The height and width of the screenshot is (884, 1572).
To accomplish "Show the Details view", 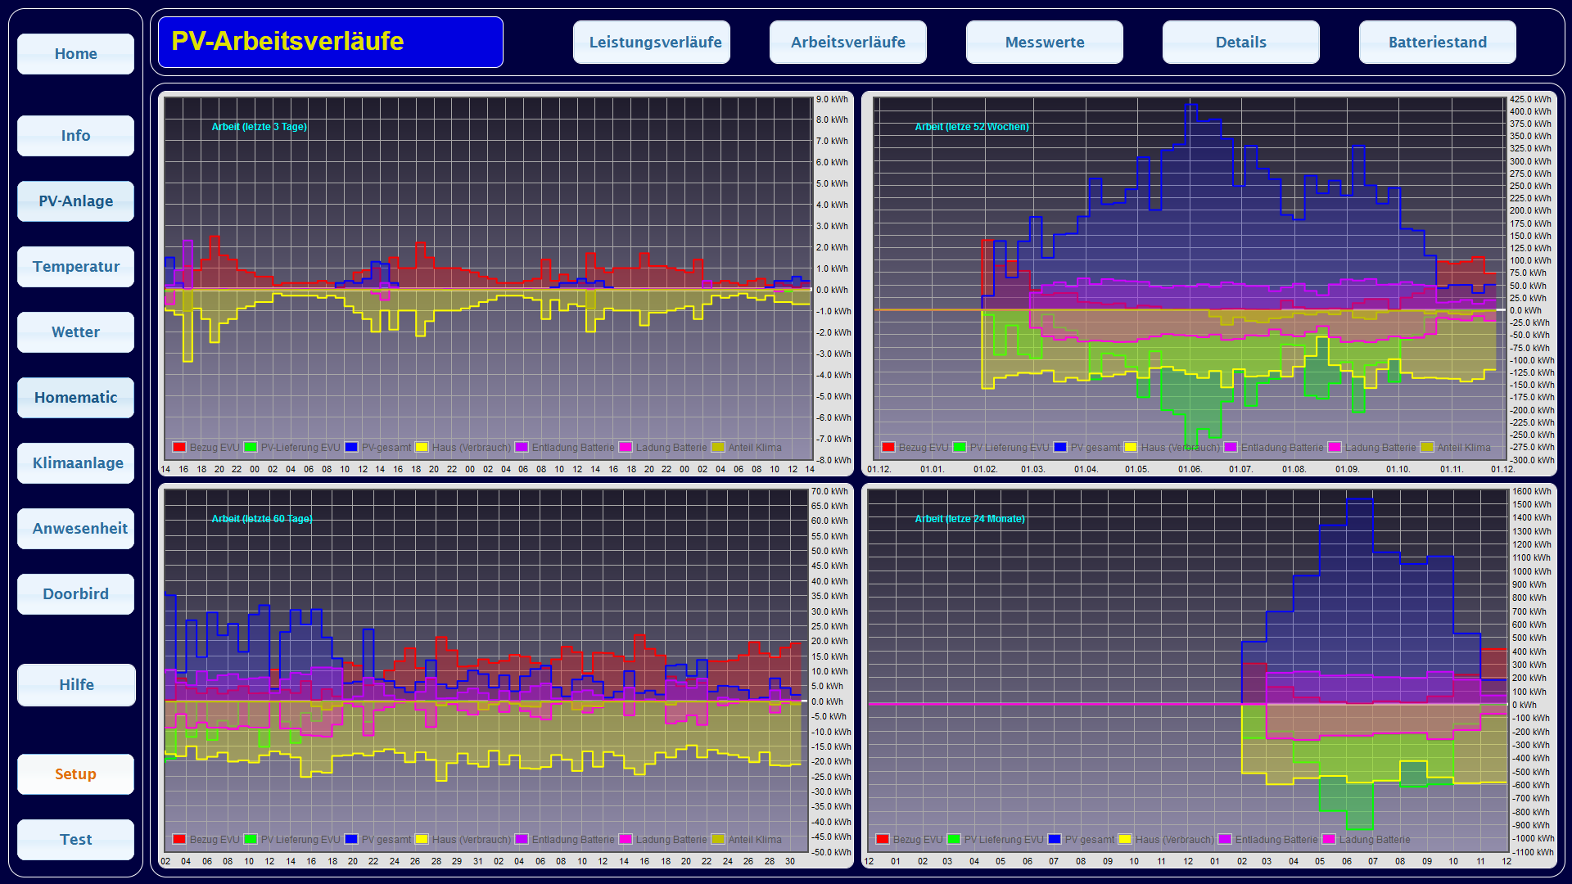I will pos(1241,43).
